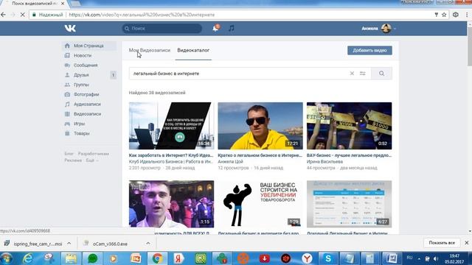Click the Анжела profile avatar
Viewport: 472px width, 265px height.
point(386,28)
